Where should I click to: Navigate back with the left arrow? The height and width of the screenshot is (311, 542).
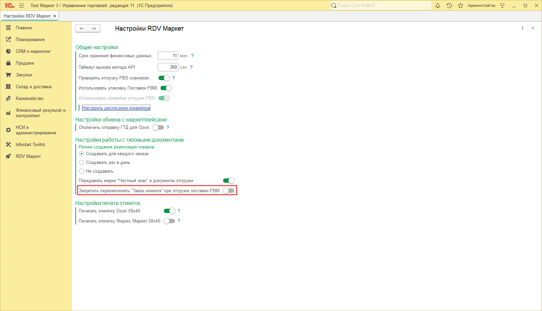coord(82,28)
